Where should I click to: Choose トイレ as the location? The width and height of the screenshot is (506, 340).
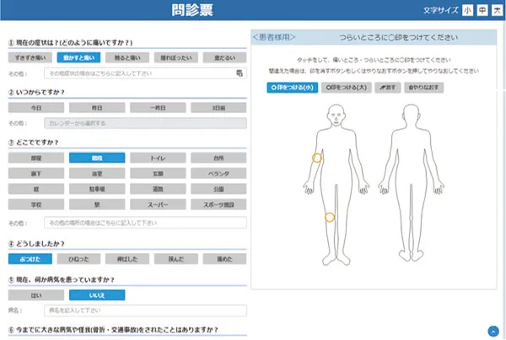158,158
